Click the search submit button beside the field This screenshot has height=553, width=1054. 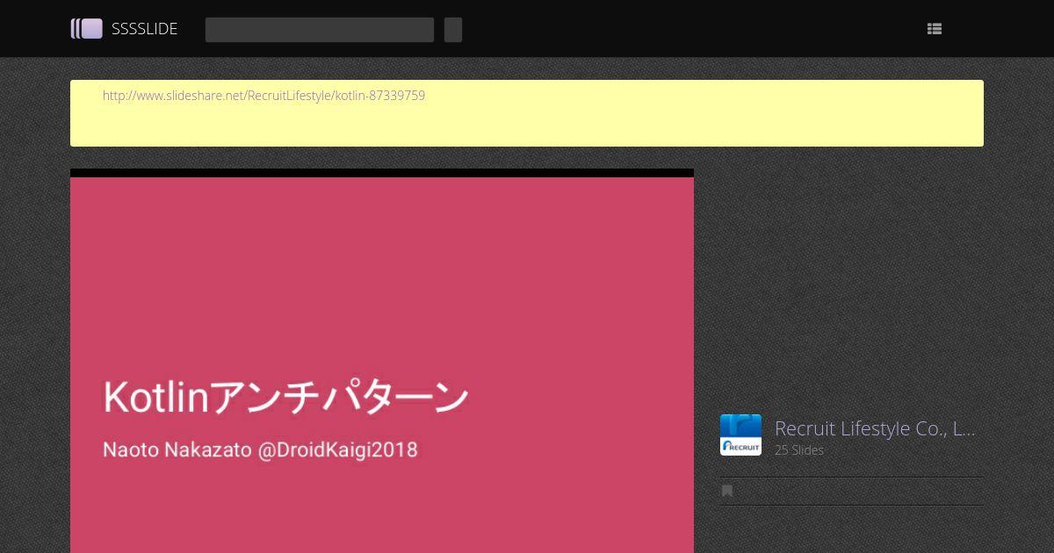pyautogui.click(x=453, y=30)
